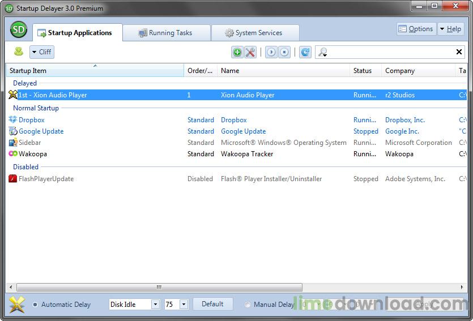473x321 pixels.
Task: Click the green user profile icon
Action: coord(19,52)
